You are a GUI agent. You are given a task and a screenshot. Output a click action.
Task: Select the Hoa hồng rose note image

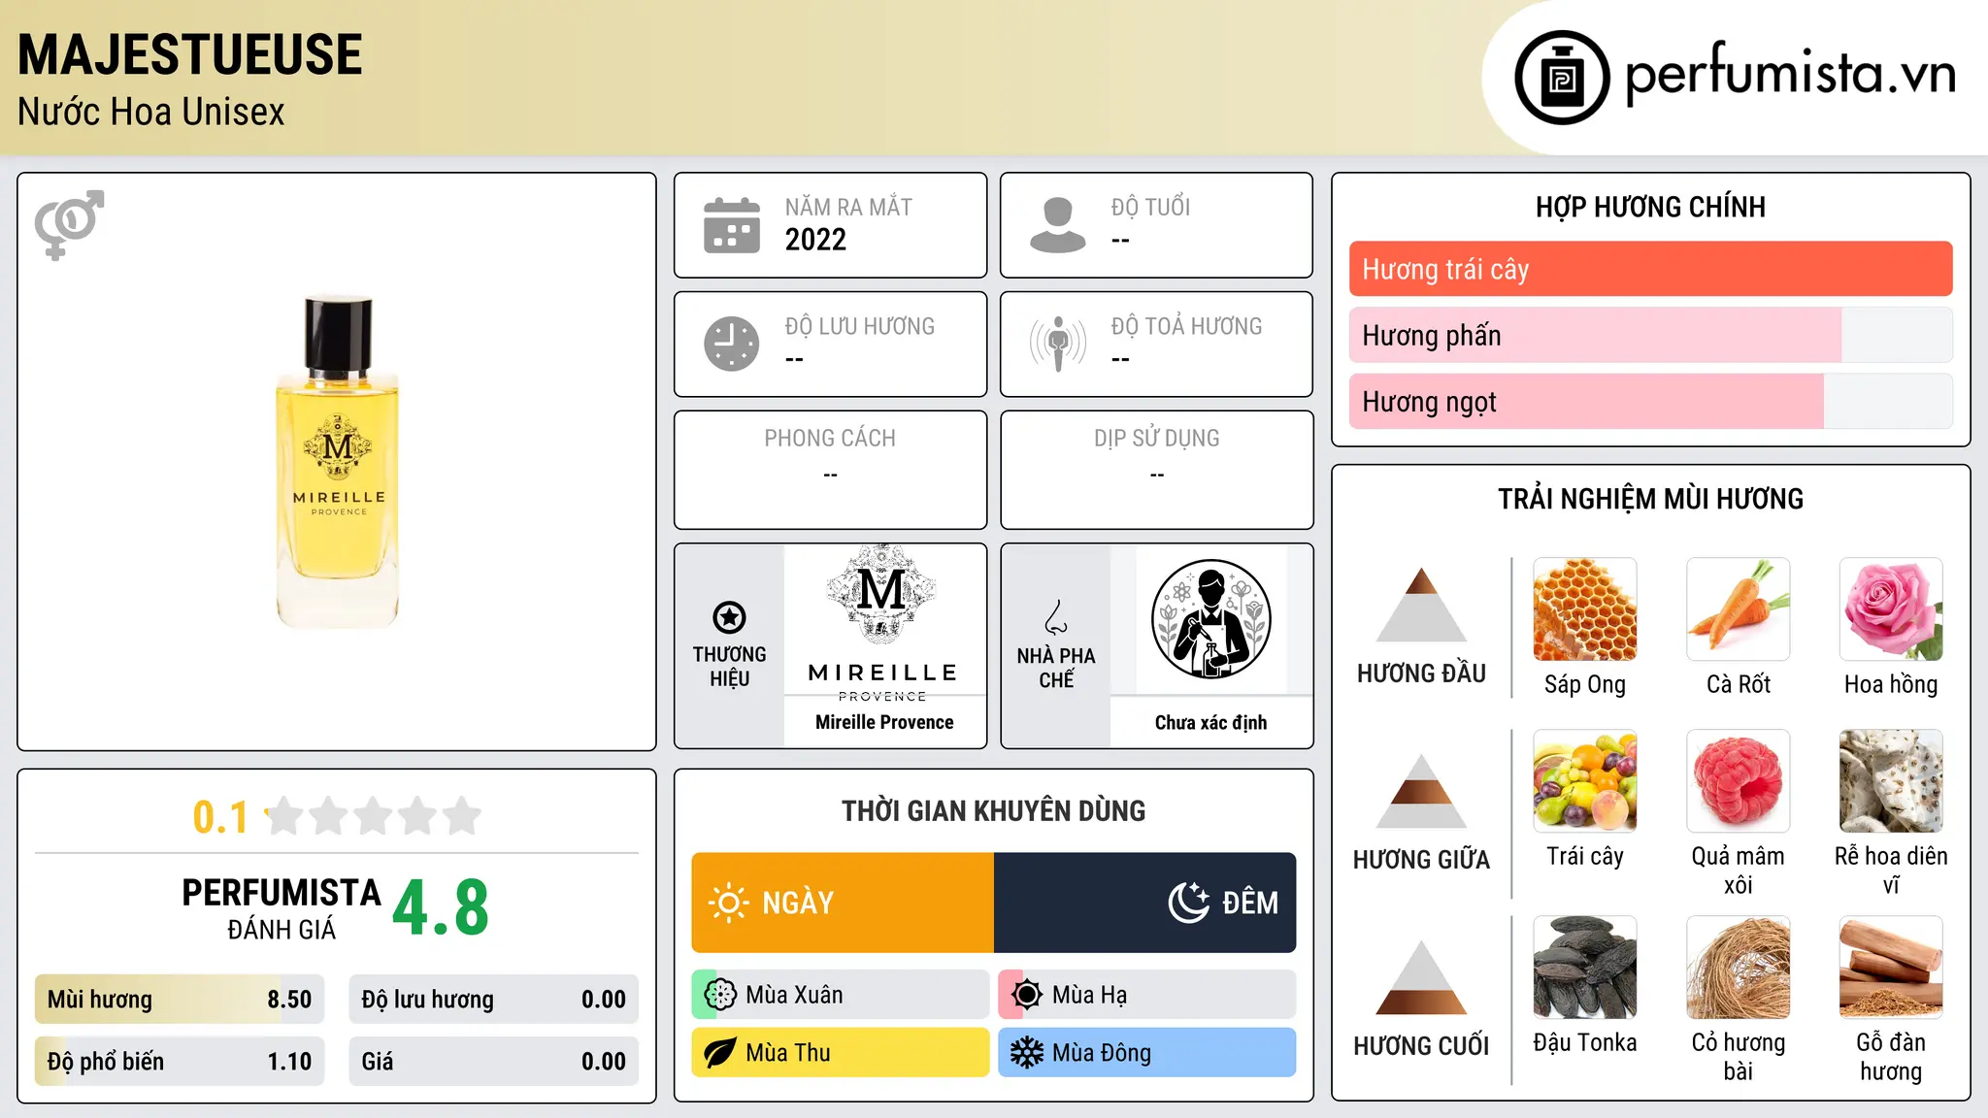1891,609
